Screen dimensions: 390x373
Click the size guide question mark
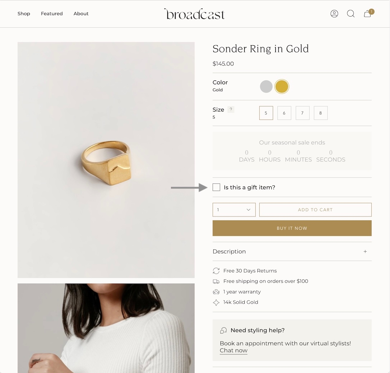pos(231,109)
